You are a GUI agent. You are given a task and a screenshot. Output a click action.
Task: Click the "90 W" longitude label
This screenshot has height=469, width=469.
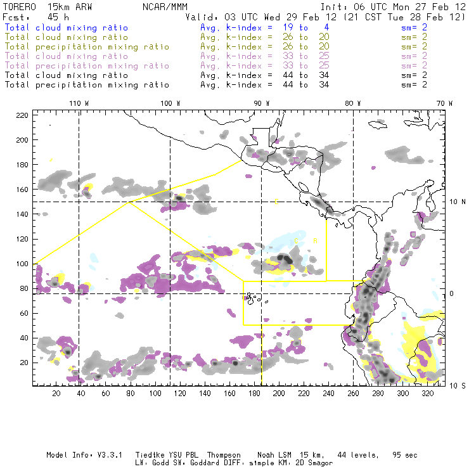pyautogui.click(x=262, y=103)
